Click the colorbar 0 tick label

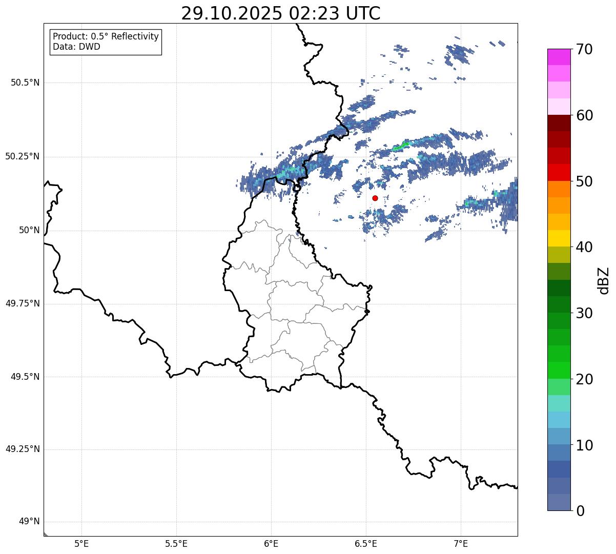click(x=580, y=511)
